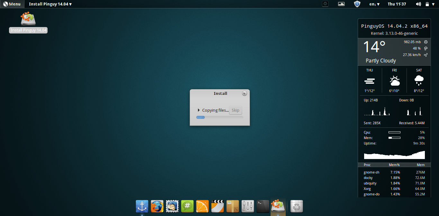Click the SAT rain cloud forecast icon
The image size is (439, 216).
419,80
